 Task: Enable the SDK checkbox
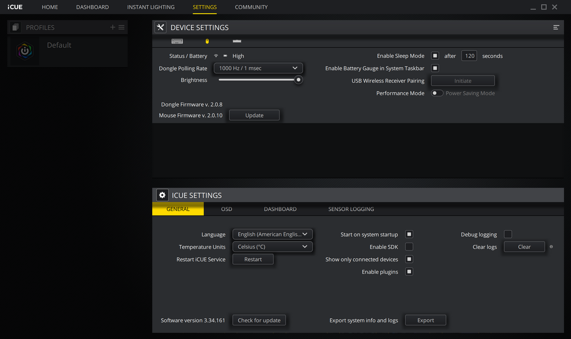coord(409,247)
